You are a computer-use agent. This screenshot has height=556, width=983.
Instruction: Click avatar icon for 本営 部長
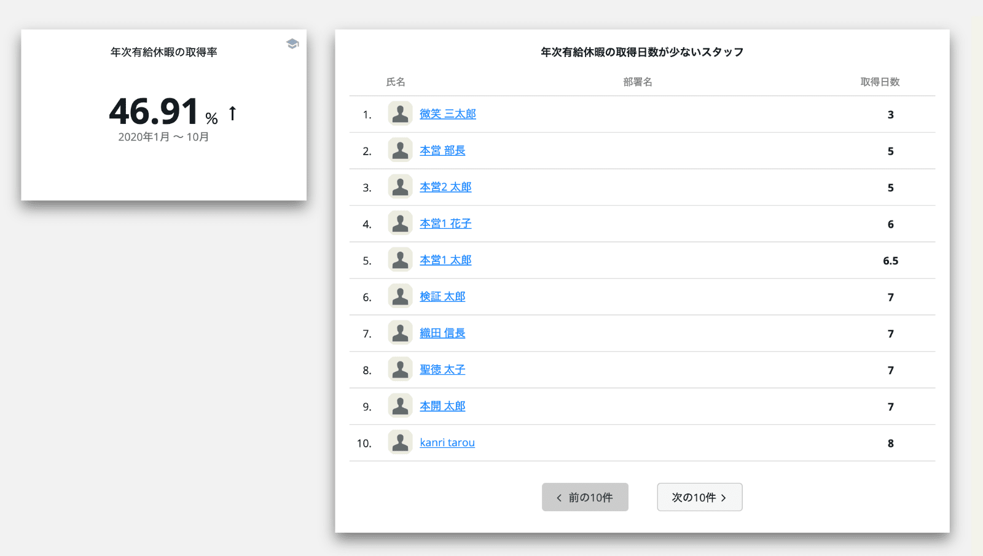(400, 150)
